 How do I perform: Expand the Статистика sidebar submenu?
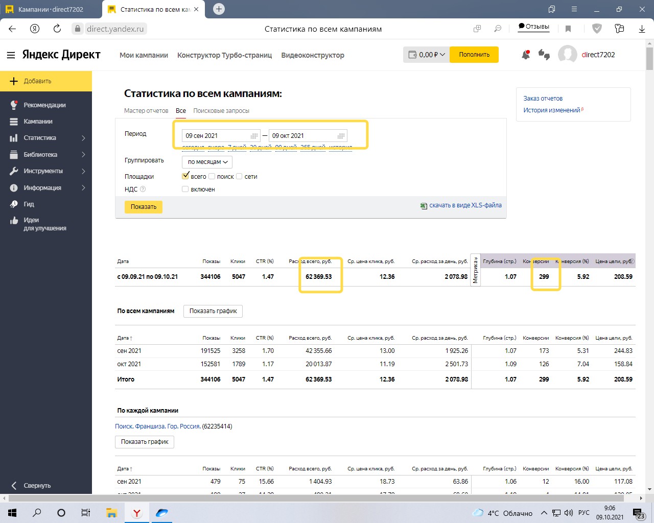pyautogui.click(x=83, y=138)
